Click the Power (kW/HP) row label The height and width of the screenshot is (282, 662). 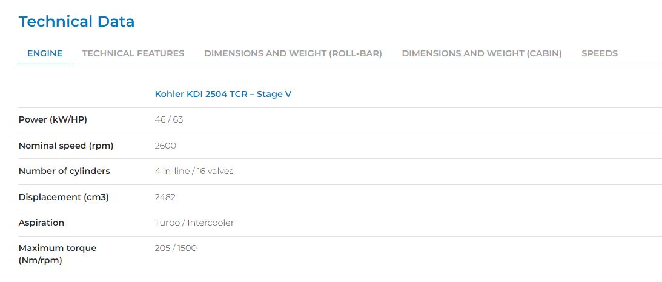point(53,119)
